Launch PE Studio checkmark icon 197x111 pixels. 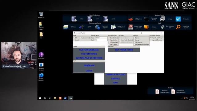click(178, 19)
